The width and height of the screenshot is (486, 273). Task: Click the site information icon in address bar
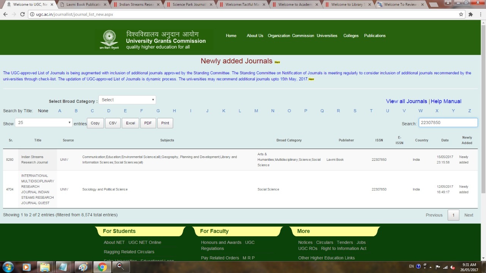coord(32,14)
